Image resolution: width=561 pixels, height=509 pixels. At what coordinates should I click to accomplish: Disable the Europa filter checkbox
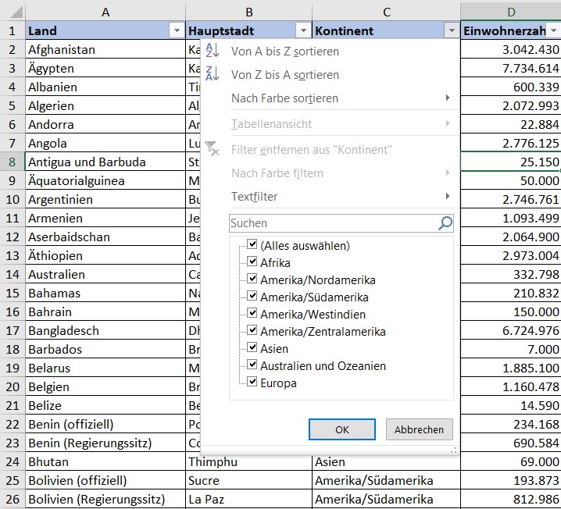click(252, 383)
